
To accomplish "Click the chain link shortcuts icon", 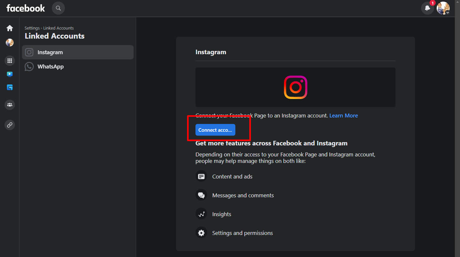I will (10, 125).
